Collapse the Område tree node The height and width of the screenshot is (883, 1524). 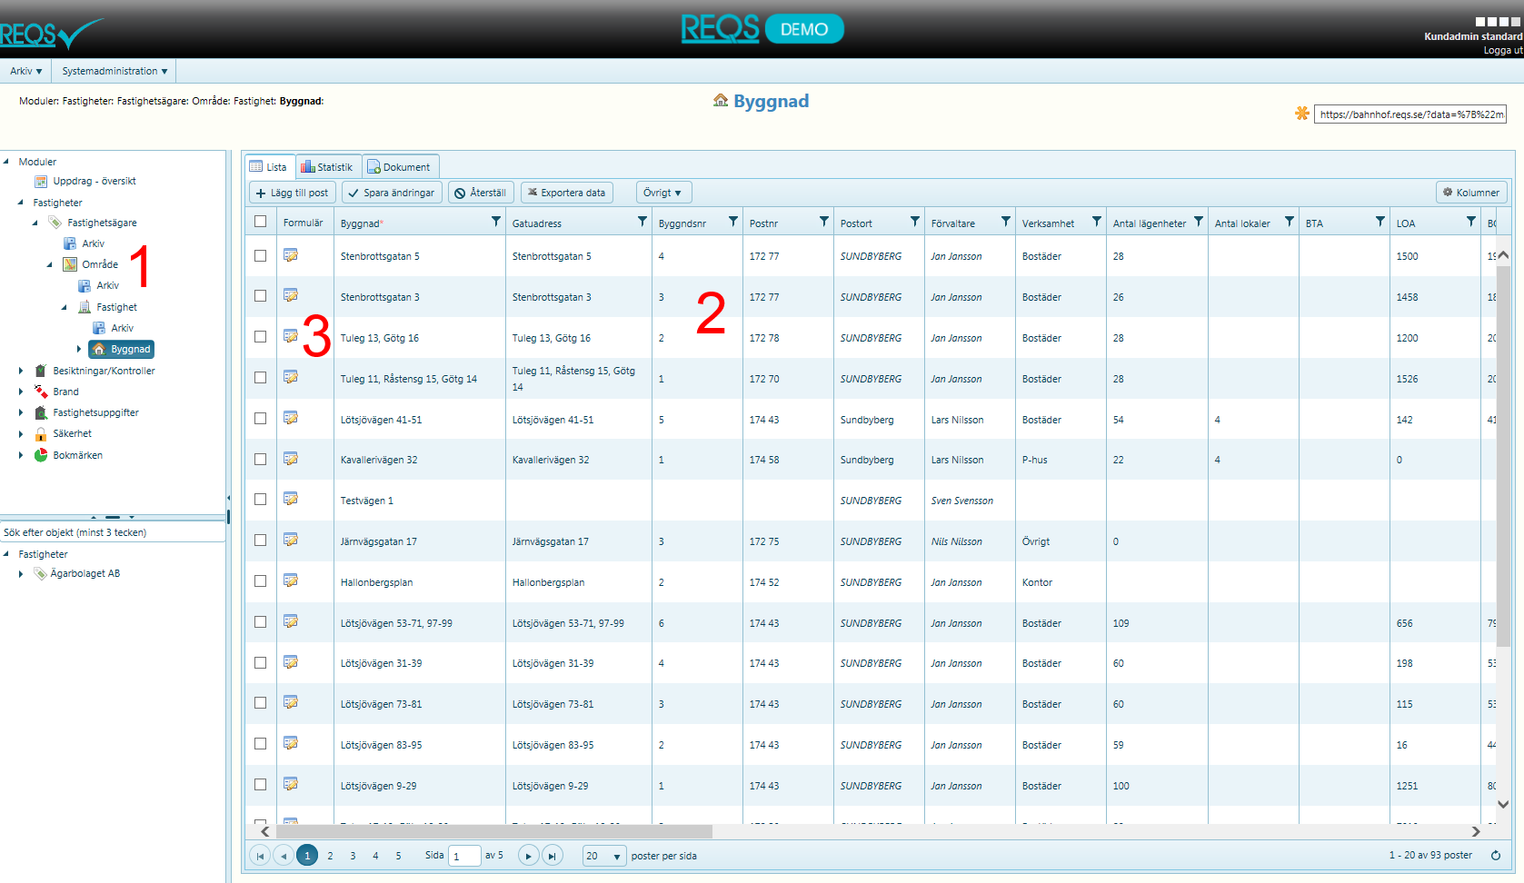click(50, 264)
